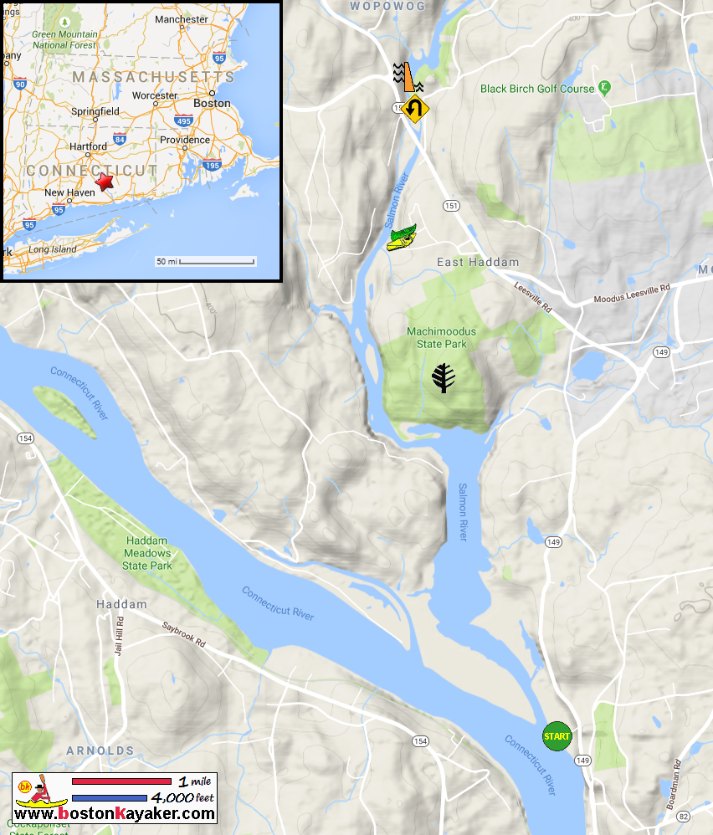This screenshot has height=835, width=713.
Task: Click the red 1 mile scale bar
Action: coord(121,781)
